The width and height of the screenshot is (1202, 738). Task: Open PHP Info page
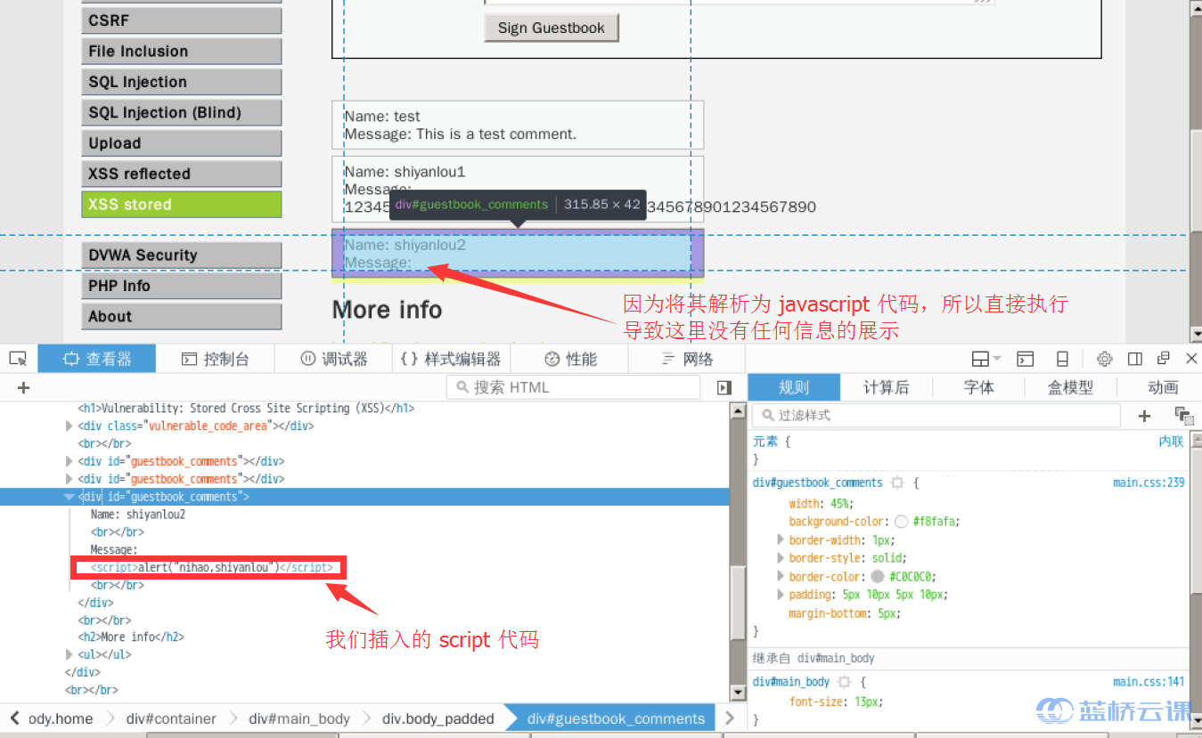point(181,286)
